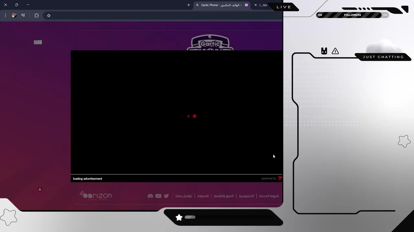
Task: Open the تواصل معنا link
Action: [184, 196]
